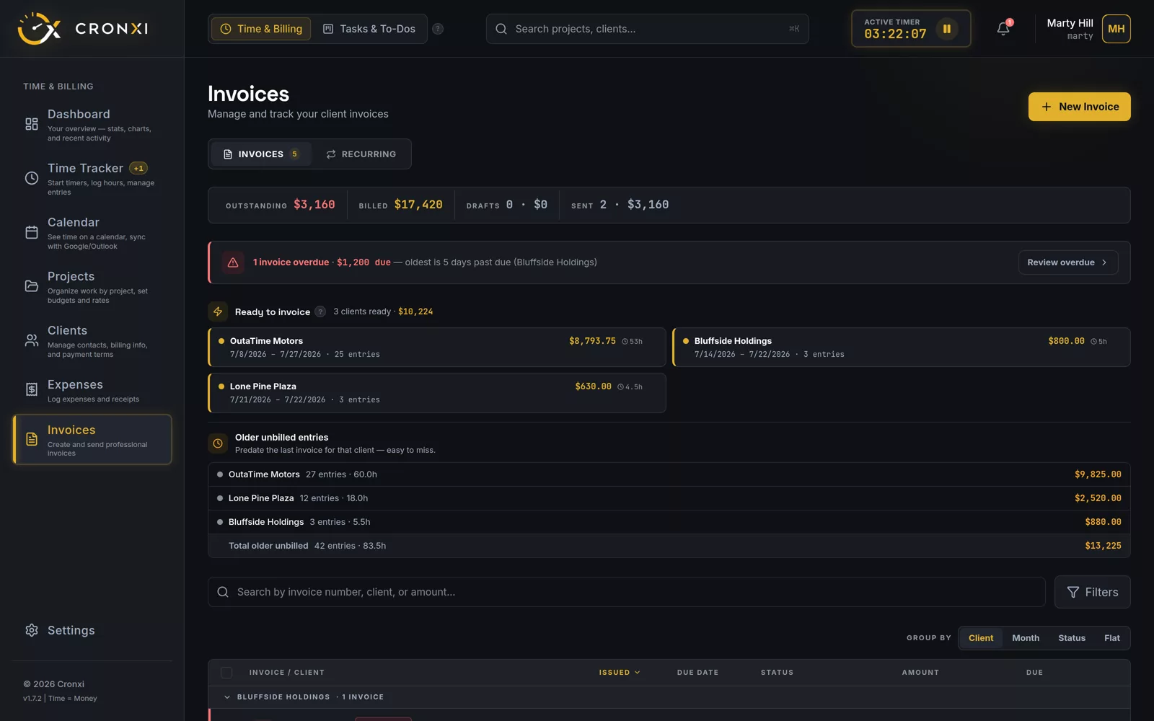Group invoices by Client
Screen dimensions: 1154x721
(x=981, y=638)
